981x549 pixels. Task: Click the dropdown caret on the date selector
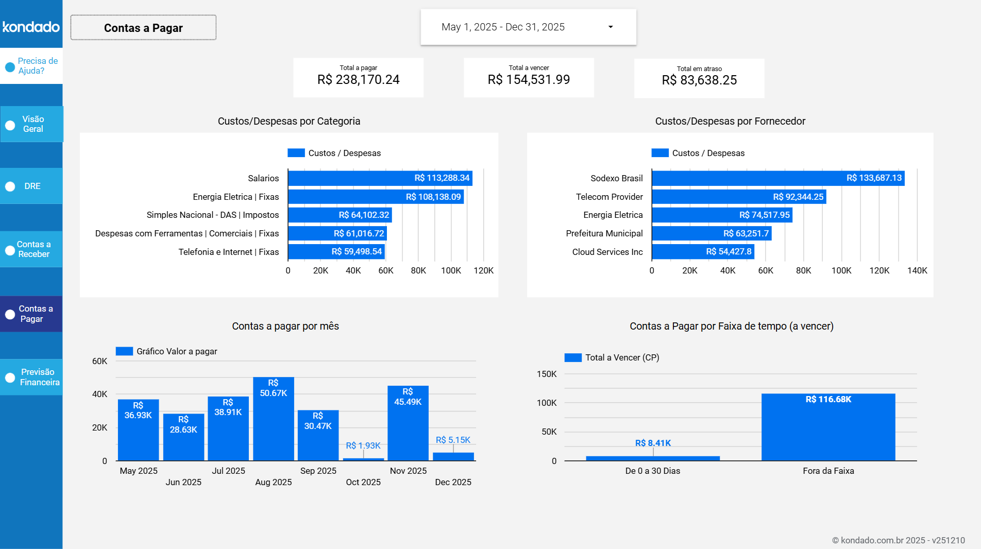coord(611,27)
